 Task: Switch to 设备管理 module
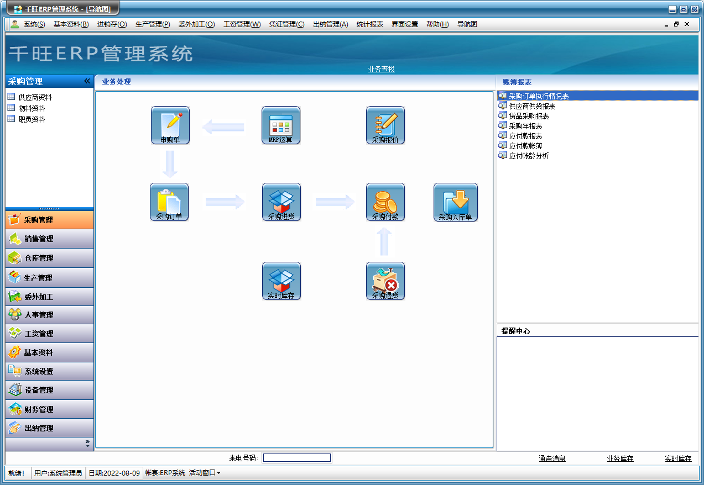pyautogui.click(x=49, y=390)
